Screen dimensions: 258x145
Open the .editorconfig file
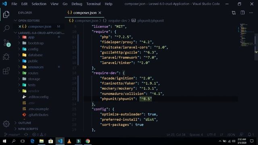pos(38,97)
